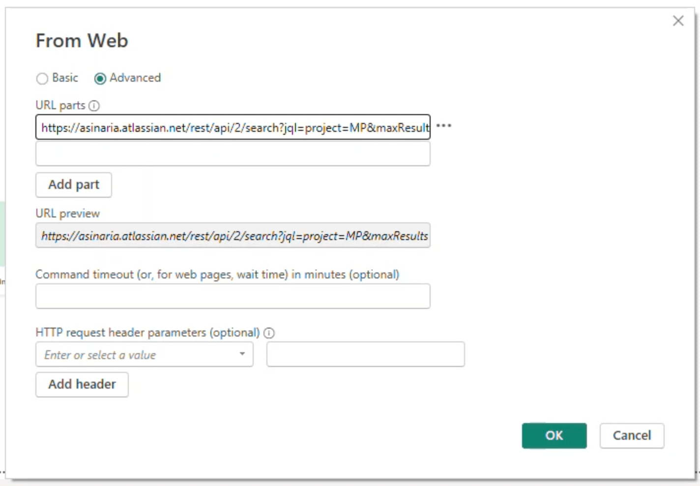Close the From Web dialog with the X

[x=678, y=21]
